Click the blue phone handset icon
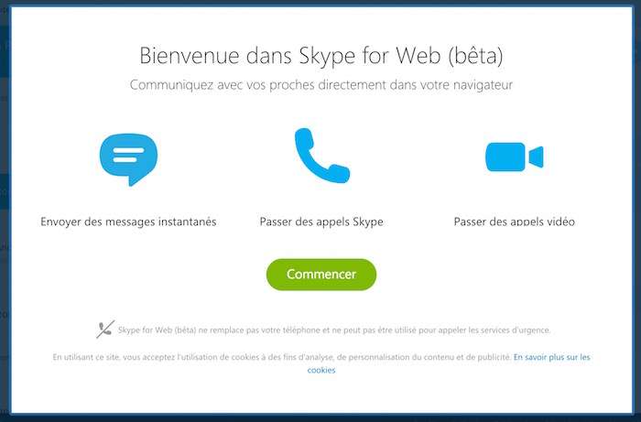Image resolution: width=641 pixels, height=422 pixels. [x=320, y=157]
